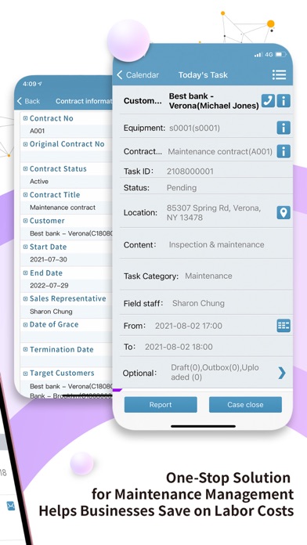Screen dimensions: 307x545
Task: Open the Equipment s0001 info icon
Action: coord(284,128)
